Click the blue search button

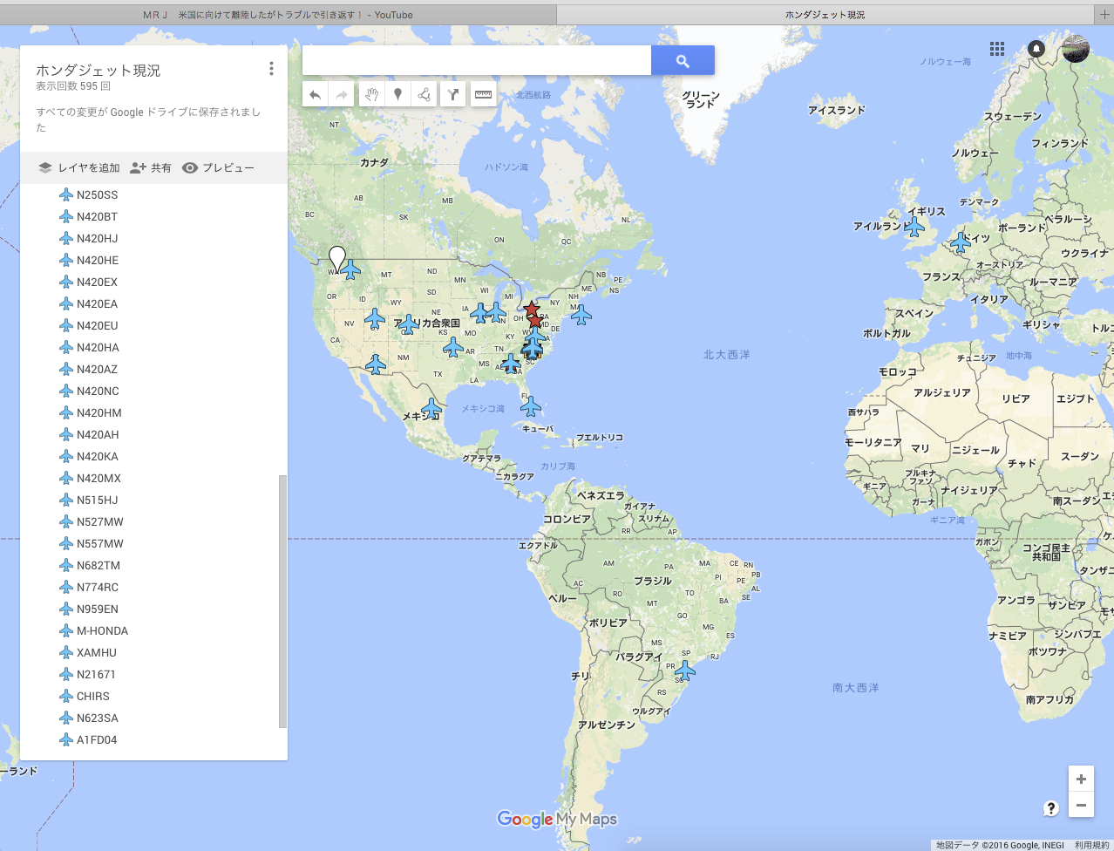(683, 60)
